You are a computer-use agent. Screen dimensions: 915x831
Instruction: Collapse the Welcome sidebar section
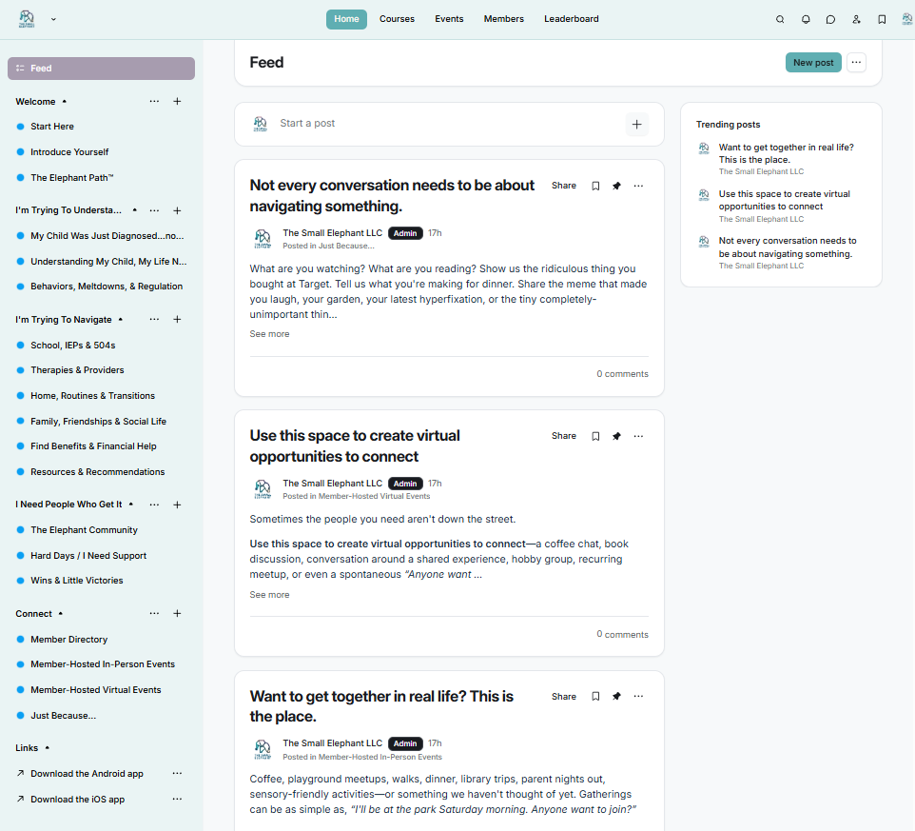click(x=64, y=102)
